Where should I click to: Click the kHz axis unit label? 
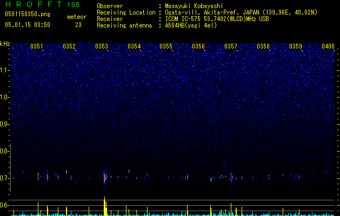click(5, 44)
